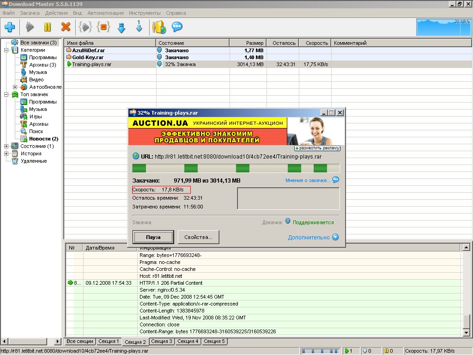Click the Start all downloads braces icon
Viewport: 473px width, 355px height.
click(x=85, y=27)
